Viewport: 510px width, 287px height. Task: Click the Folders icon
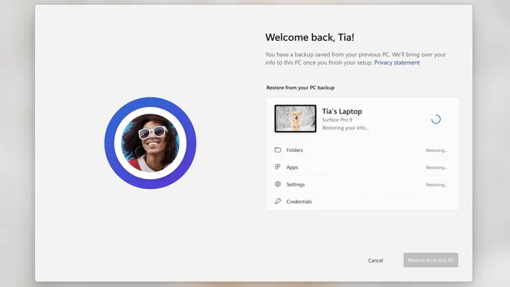click(278, 150)
